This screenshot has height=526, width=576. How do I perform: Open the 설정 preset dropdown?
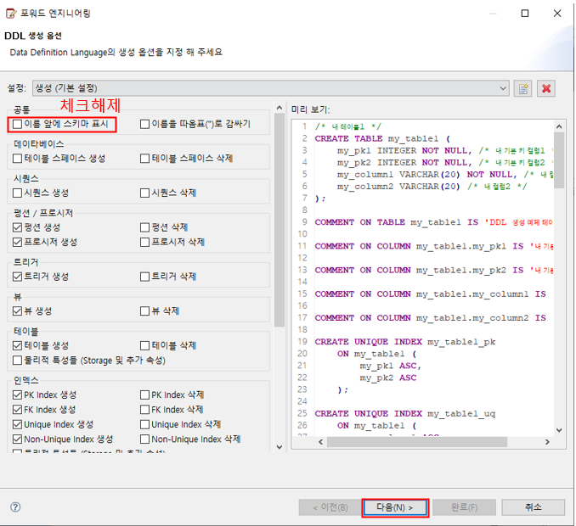pyautogui.click(x=271, y=88)
